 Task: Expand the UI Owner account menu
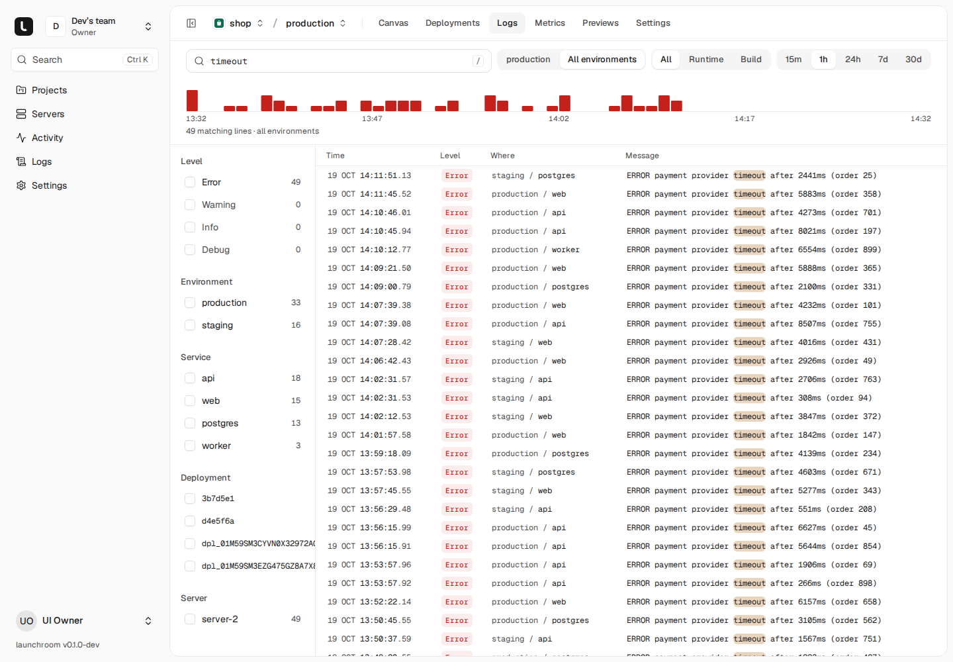pos(148,621)
